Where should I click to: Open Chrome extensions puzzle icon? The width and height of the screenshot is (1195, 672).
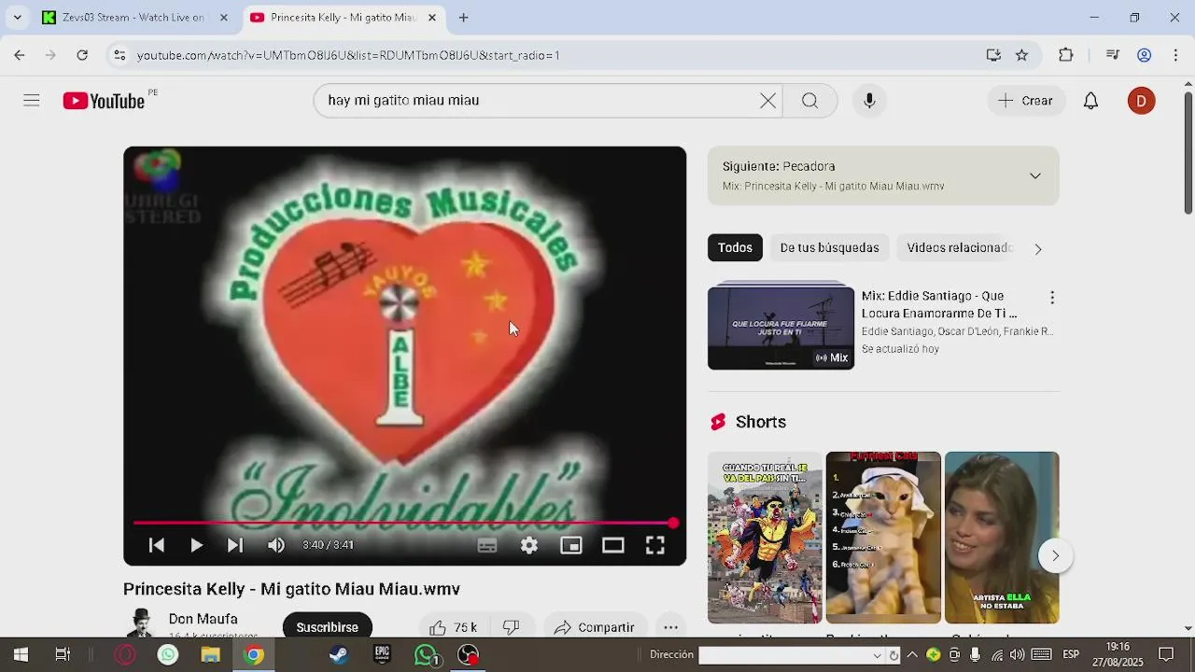point(1066,55)
